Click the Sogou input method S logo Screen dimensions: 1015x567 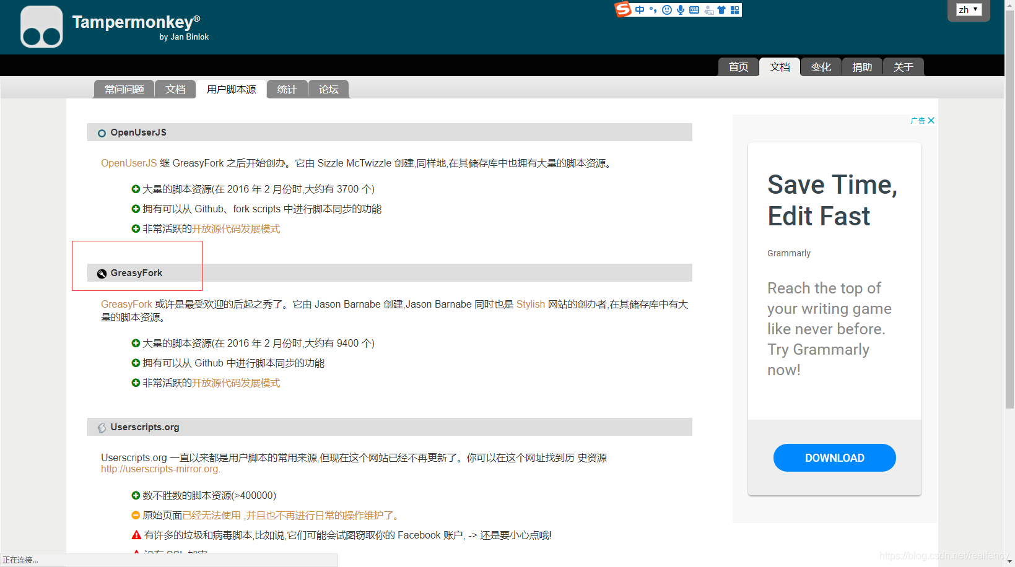(x=623, y=9)
